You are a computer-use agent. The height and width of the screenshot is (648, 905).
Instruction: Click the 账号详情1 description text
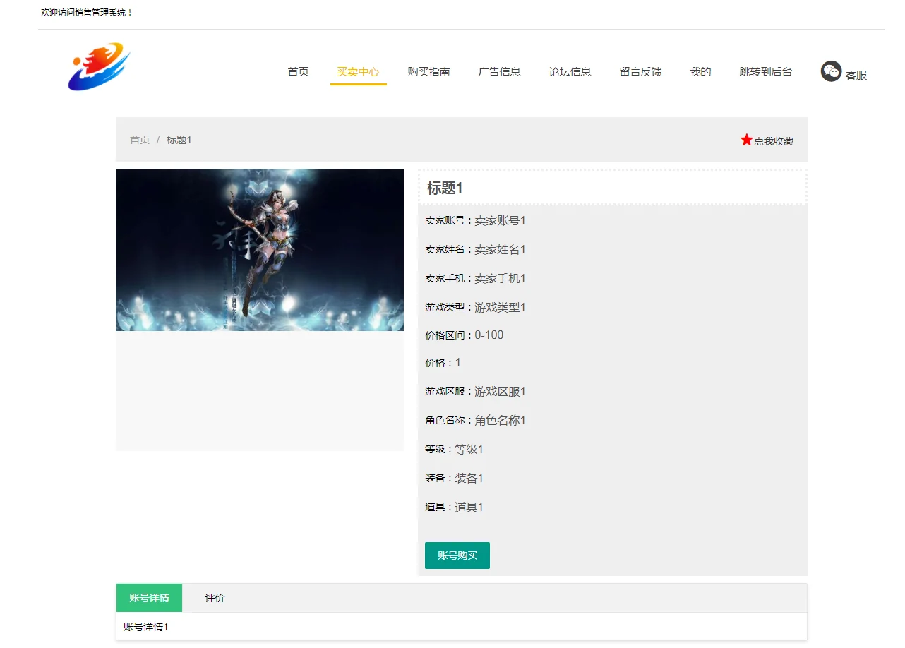[x=146, y=627]
